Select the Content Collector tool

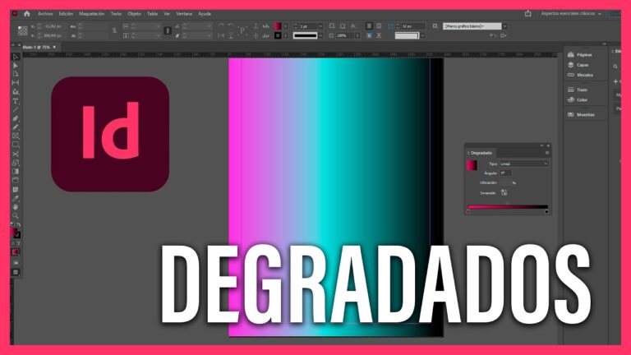(x=16, y=92)
